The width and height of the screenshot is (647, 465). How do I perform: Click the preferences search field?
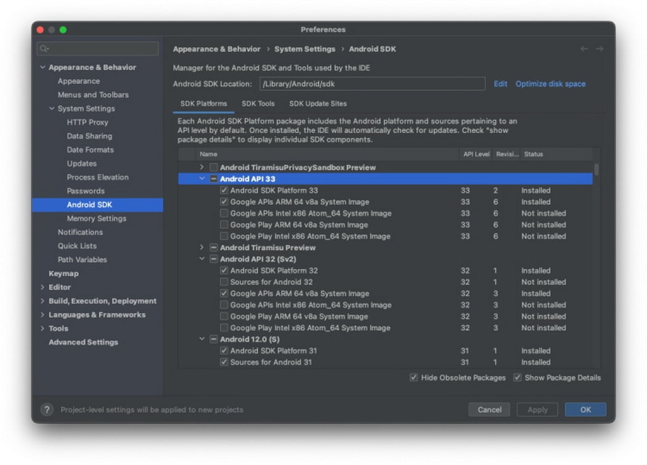click(97, 49)
